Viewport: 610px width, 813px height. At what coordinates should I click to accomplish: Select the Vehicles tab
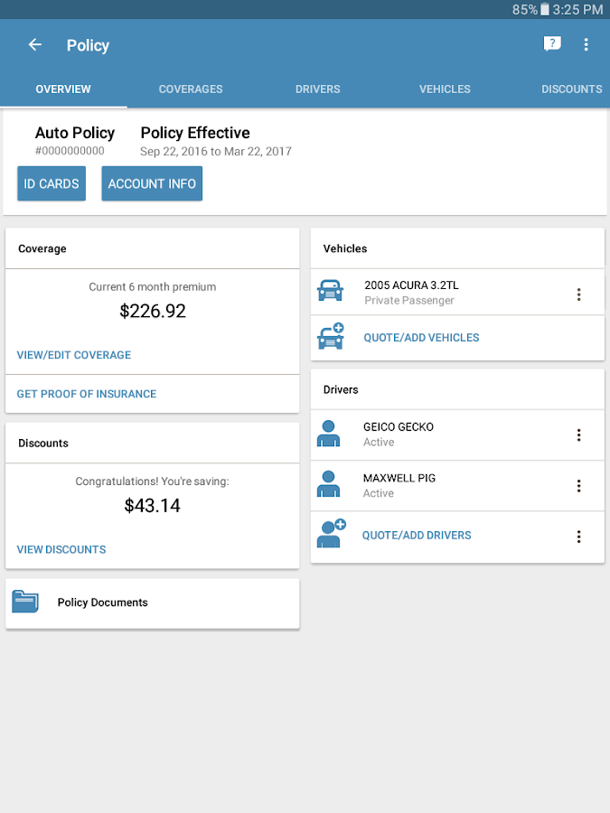445,89
